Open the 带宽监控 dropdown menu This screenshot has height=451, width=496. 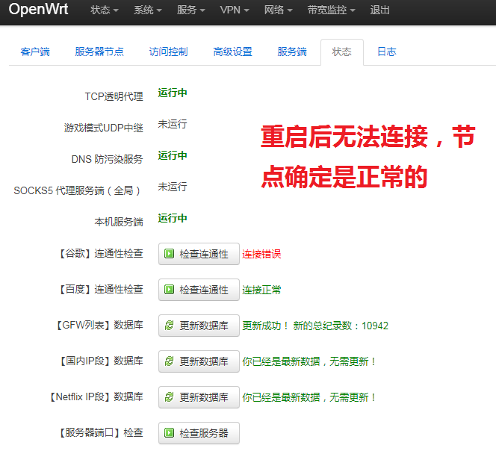(x=331, y=10)
